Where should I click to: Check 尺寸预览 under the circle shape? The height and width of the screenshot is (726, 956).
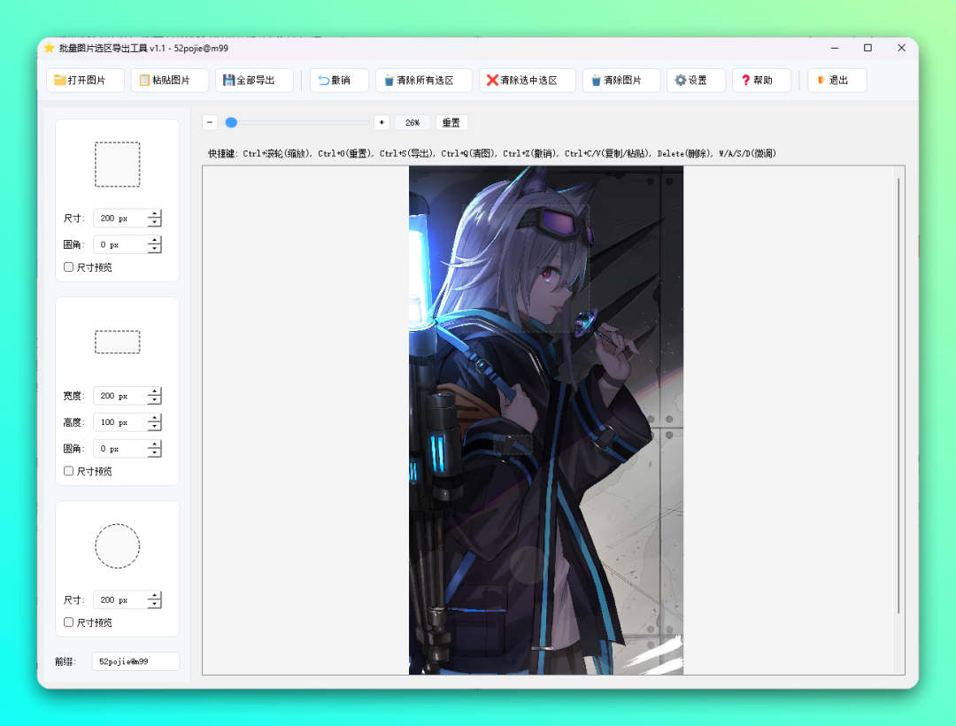click(x=69, y=623)
